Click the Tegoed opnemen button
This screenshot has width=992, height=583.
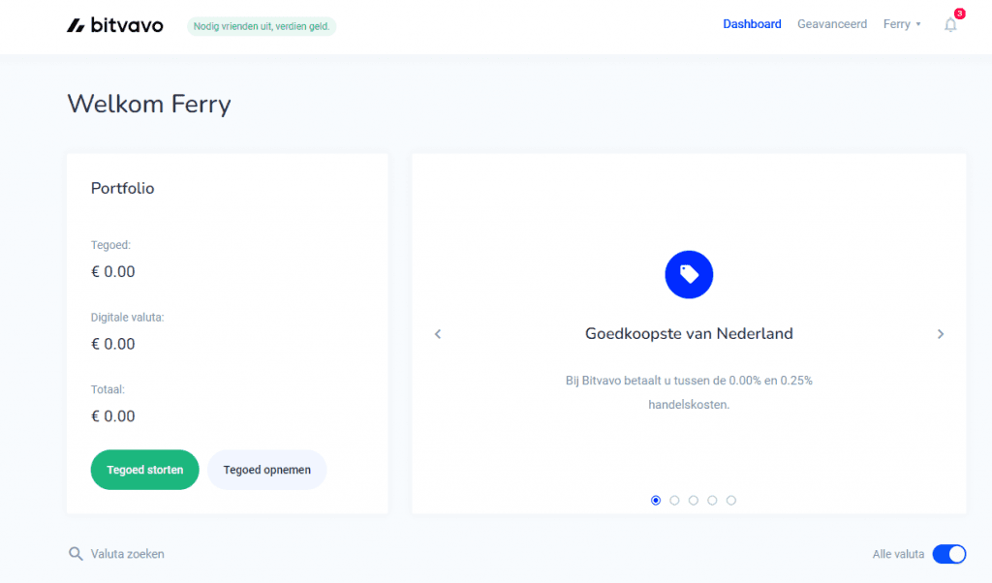tap(266, 470)
